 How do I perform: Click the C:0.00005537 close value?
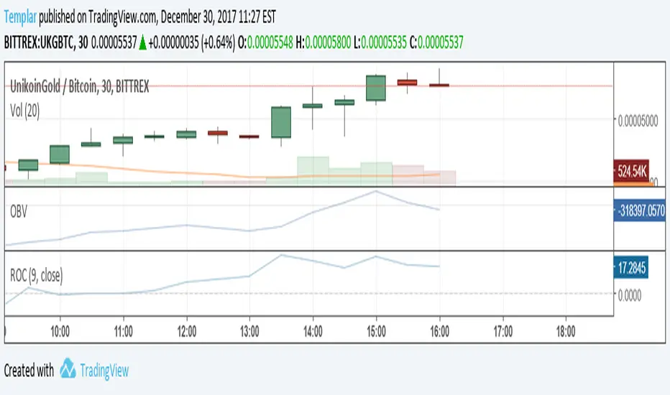click(x=436, y=42)
